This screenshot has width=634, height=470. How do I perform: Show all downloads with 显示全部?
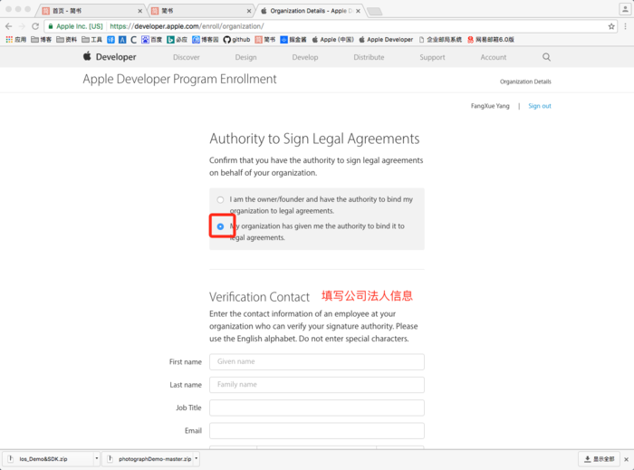599,459
